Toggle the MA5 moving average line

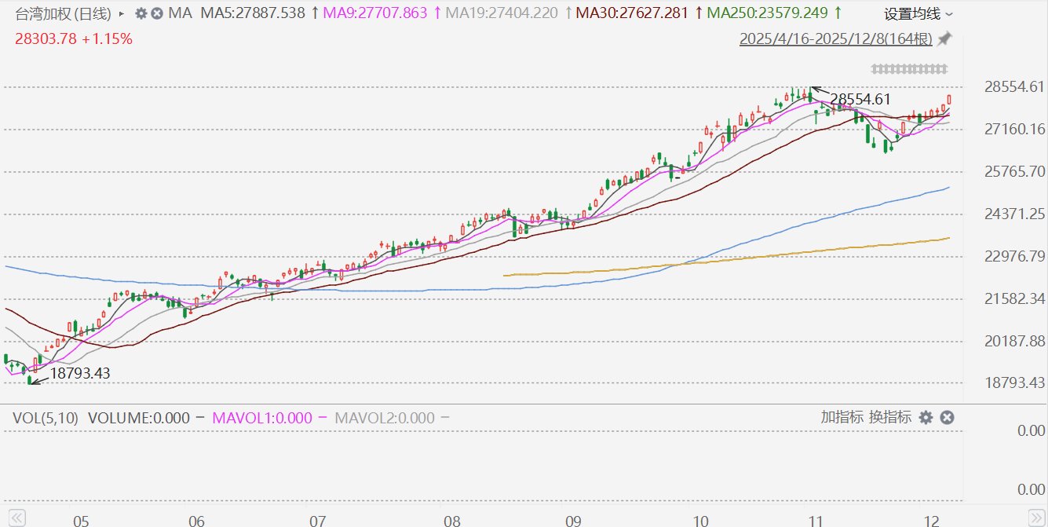(253, 13)
